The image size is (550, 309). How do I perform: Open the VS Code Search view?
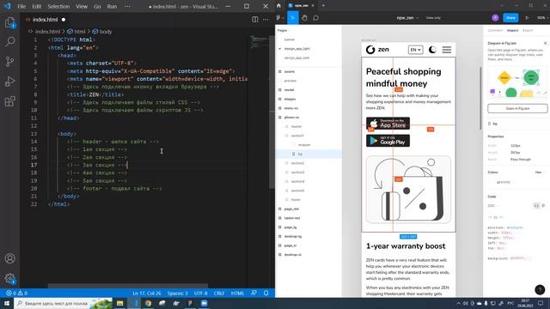[x=9, y=42]
